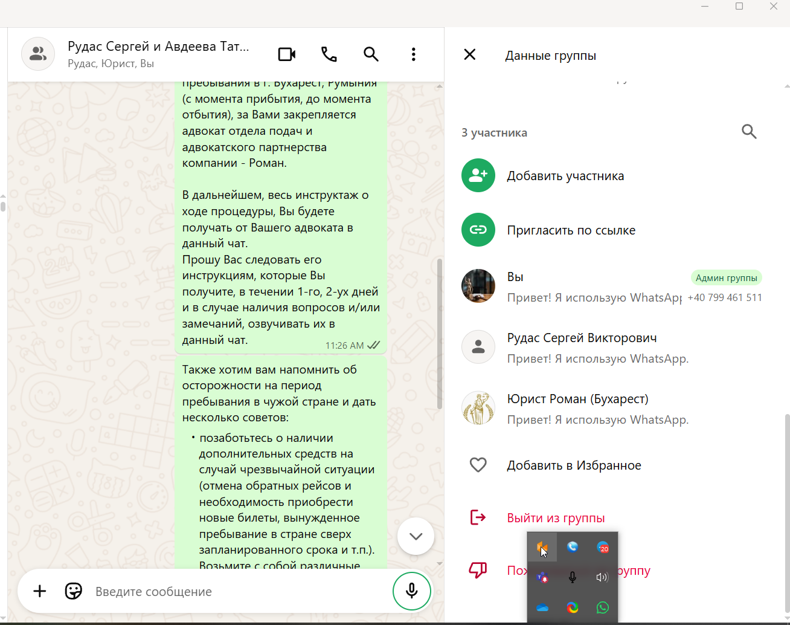The image size is (790, 625).
Task: Click members subtitle Рудас, Юрист, Вы
Action: tap(111, 63)
